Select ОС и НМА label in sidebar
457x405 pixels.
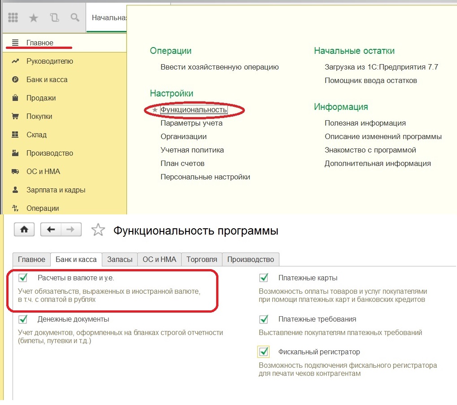pyautogui.click(x=43, y=171)
